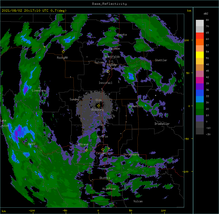Click the ThreeHills label
219x214 pixels.
coord(136,106)
